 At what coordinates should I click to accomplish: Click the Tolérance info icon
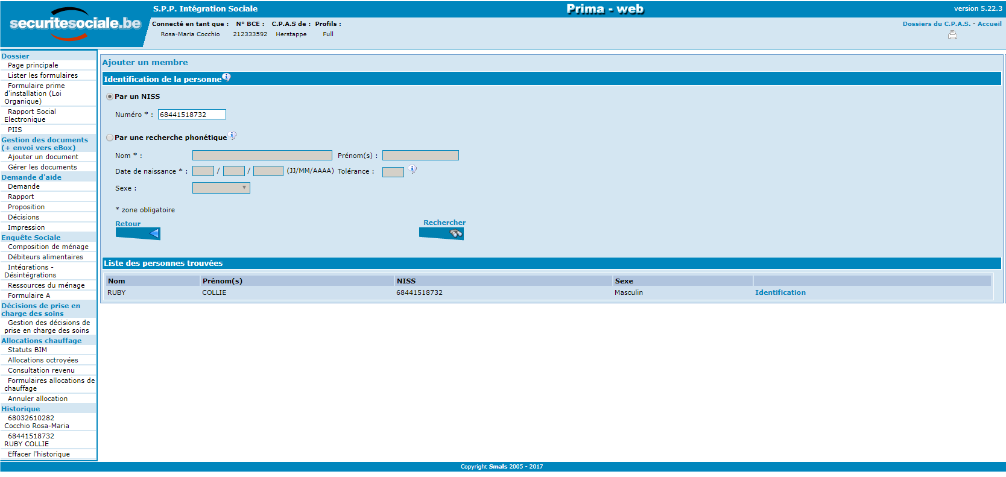pos(412,169)
